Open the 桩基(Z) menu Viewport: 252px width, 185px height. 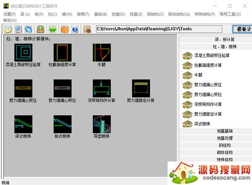[x=136, y=14]
